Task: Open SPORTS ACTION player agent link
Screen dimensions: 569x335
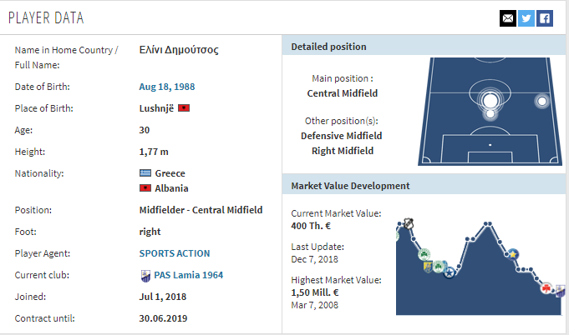Action: coord(175,253)
